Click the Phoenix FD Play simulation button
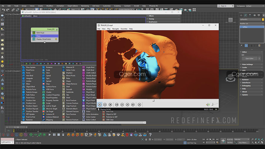 (x=50, y=135)
